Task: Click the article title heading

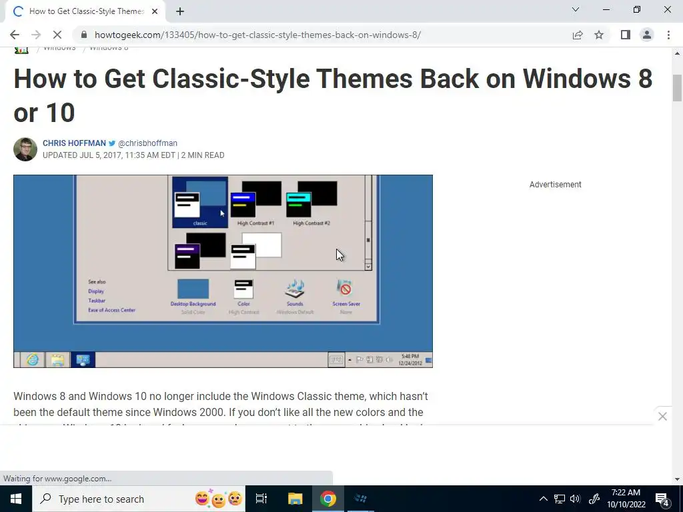Action: pyautogui.click(x=333, y=95)
